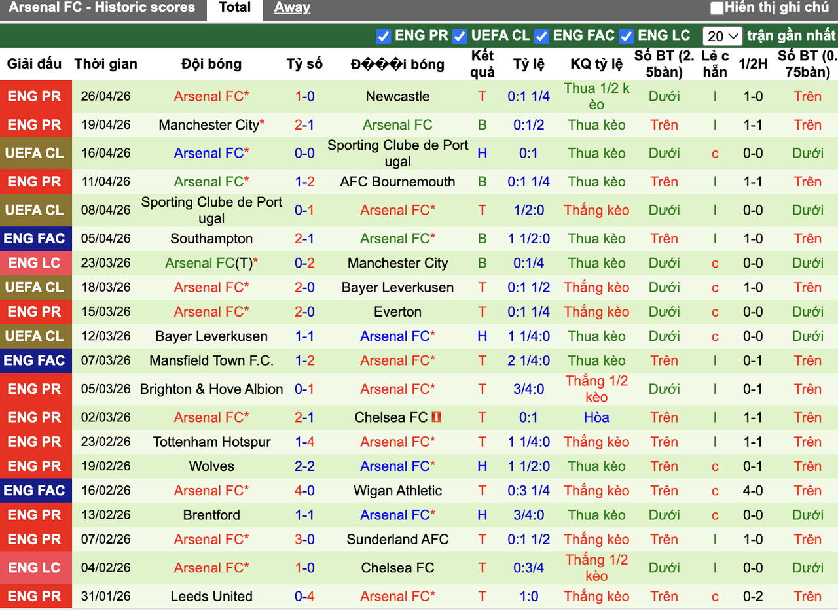Open Manchester City in the 19/04/26 row
This screenshot has height=611, width=838.
coord(209,124)
